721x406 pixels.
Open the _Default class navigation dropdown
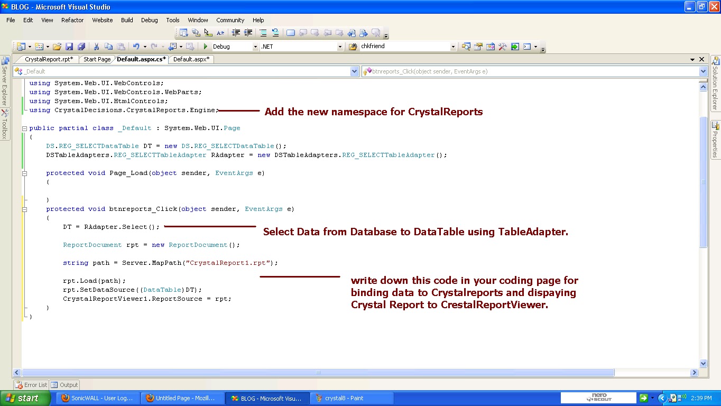(x=355, y=71)
